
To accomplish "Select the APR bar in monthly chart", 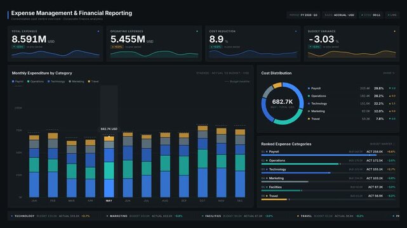I will [90, 168].
